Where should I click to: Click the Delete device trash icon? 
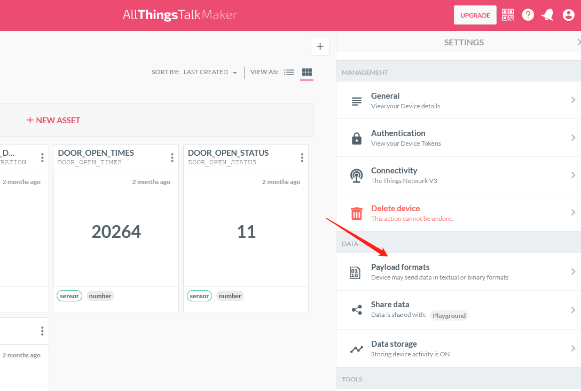point(357,213)
